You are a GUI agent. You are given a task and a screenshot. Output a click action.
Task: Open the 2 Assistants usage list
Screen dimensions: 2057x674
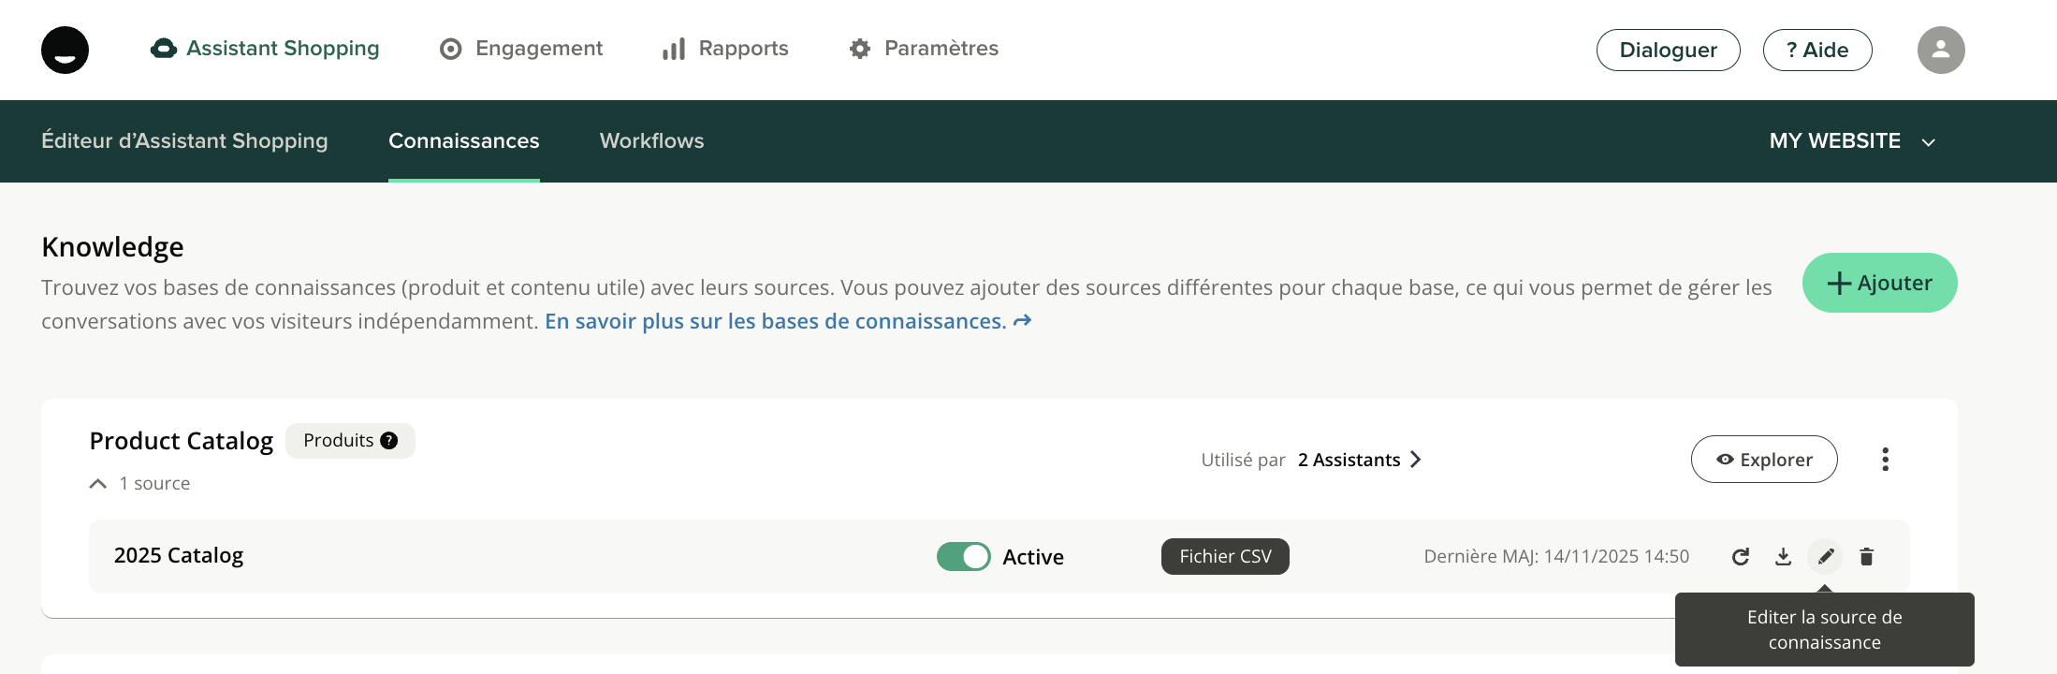click(x=1358, y=460)
